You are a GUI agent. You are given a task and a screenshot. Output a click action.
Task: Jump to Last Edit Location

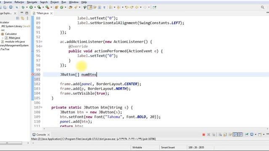click(x=127, y=8)
